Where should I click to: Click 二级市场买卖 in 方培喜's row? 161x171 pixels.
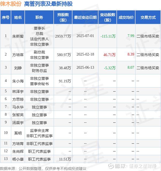tap(148, 55)
